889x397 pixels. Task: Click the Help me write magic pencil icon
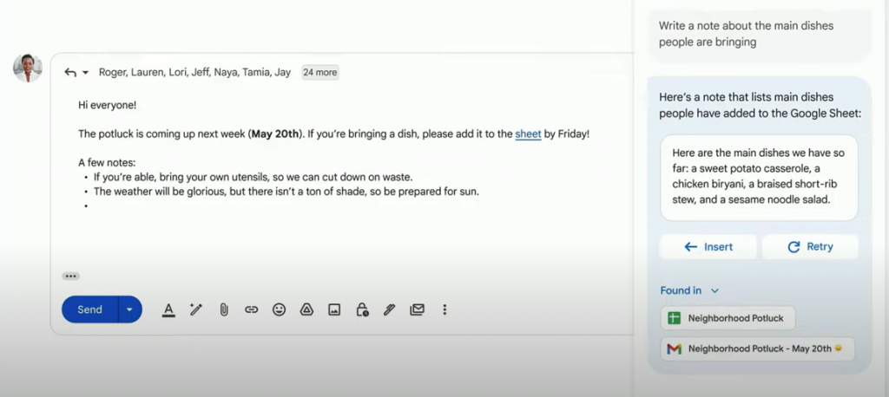(x=196, y=309)
